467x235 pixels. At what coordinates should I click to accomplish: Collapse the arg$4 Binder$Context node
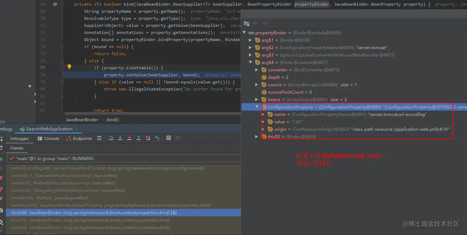click(250, 63)
